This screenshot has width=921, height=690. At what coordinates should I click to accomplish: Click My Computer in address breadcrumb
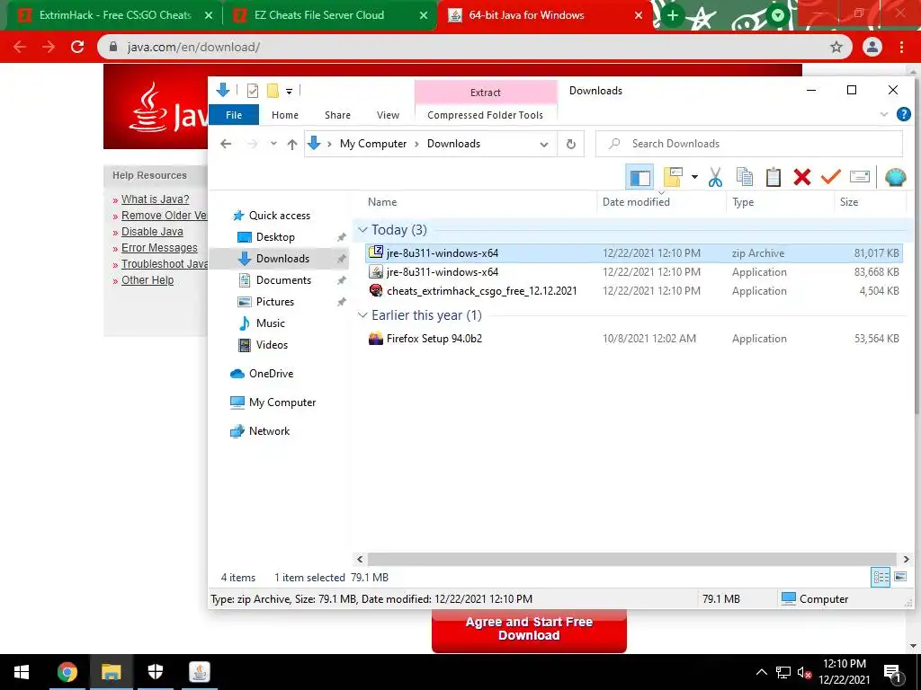pos(373,144)
